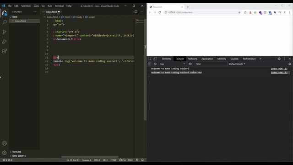293x165 pixels.
Task: Switch to the Elements tab in DevTools
Action: click(x=166, y=59)
